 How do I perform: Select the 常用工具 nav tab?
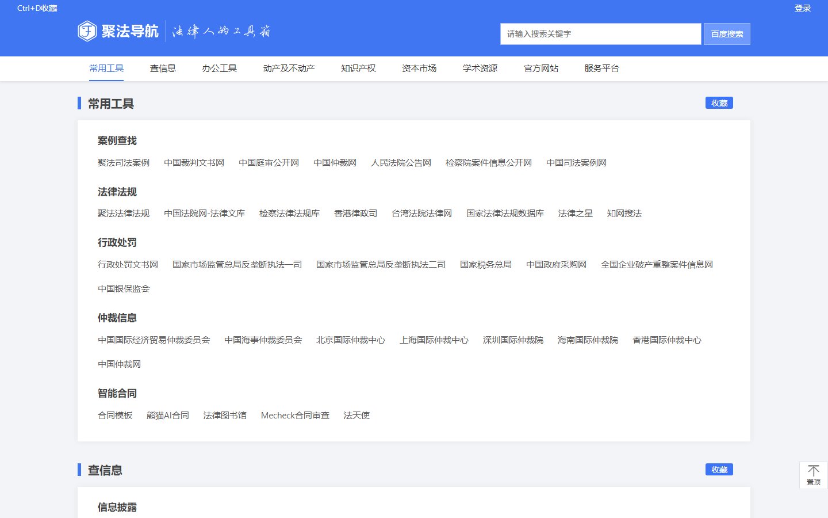pyautogui.click(x=106, y=68)
